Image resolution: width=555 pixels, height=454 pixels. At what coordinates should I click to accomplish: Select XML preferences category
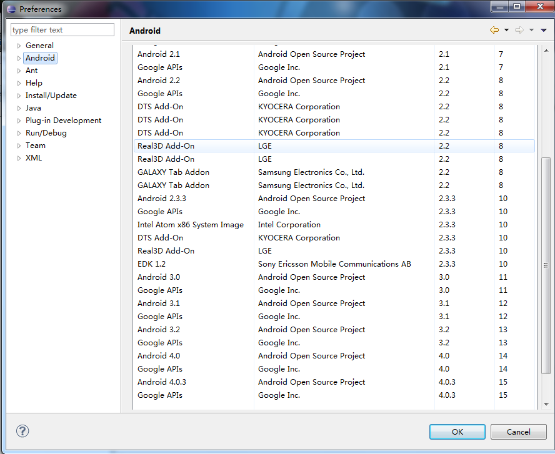(x=34, y=158)
